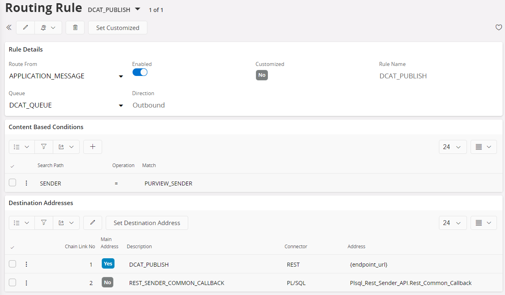Screen dimensions: 505x295
Task: Tick the REST_SENDER_COMMON_CALLBACK row checkbox
Action: click(x=12, y=283)
